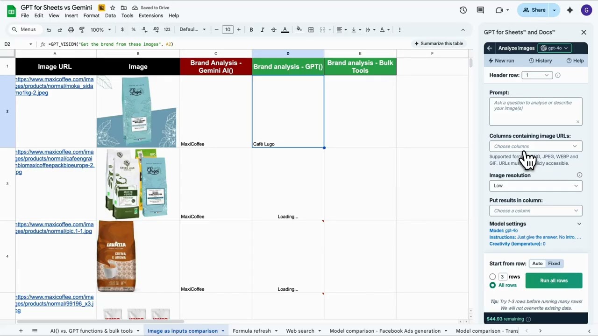Open the History tab in sidebar
Screen dimensions: 598x336
(x=540, y=61)
